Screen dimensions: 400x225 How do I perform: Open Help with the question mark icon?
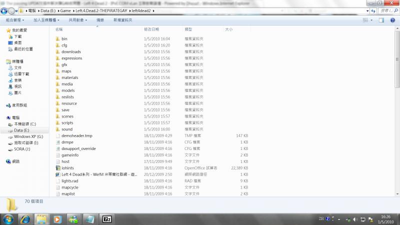392,20
